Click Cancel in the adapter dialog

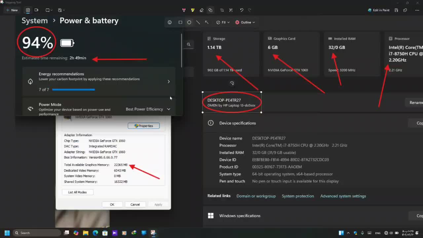point(135,205)
